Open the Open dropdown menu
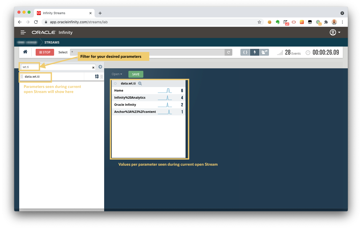362x230 pixels. (117, 74)
